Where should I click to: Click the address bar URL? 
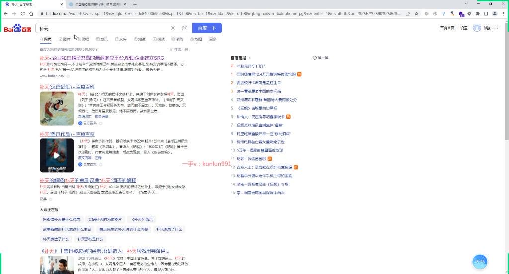click(x=223, y=13)
